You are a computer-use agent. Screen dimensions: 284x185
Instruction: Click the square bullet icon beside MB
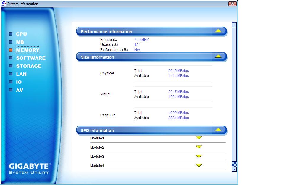pyautogui.click(x=11, y=42)
